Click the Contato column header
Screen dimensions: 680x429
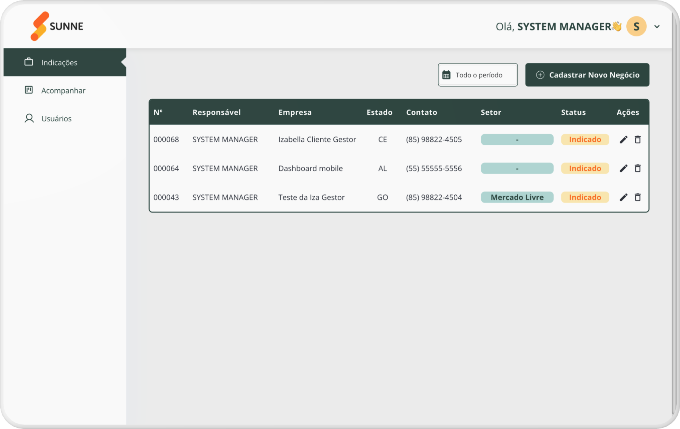(422, 112)
